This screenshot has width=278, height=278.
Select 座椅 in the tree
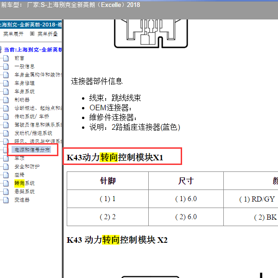(19, 175)
